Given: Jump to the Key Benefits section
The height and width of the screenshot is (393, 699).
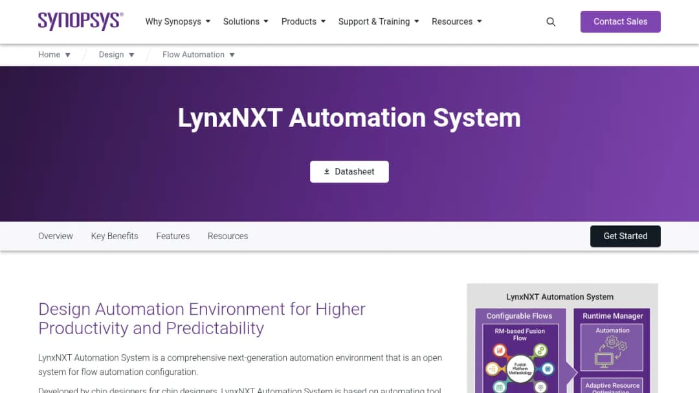Looking at the screenshot, I should (115, 236).
